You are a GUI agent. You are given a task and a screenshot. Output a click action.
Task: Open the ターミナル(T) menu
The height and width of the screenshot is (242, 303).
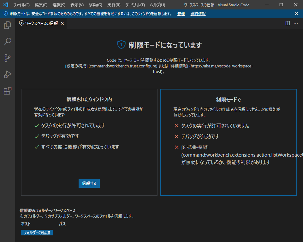pos(135,5)
